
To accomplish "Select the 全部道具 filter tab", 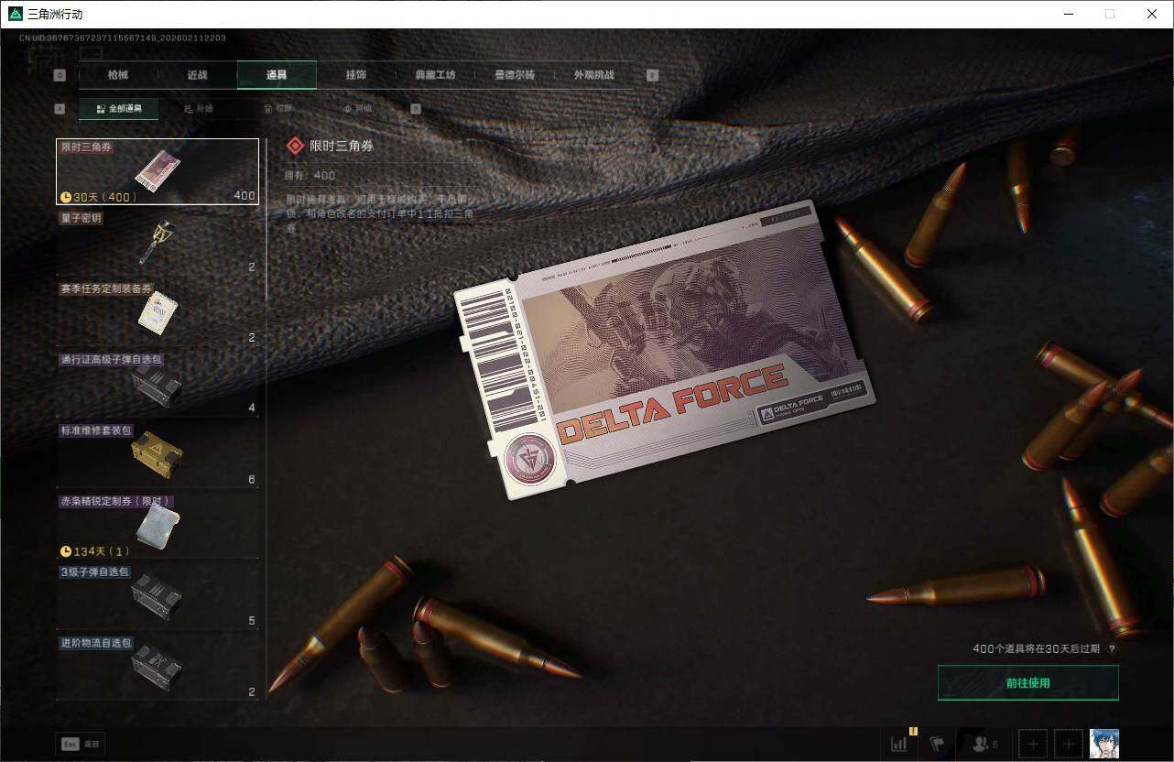I will coord(119,108).
